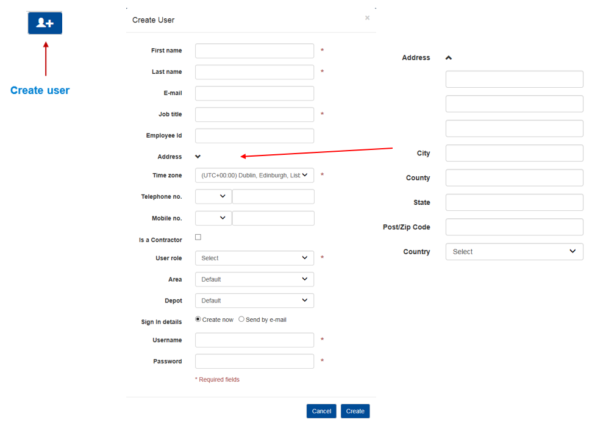
Task: Open Mobile no. country code dropdown
Action: point(213,218)
